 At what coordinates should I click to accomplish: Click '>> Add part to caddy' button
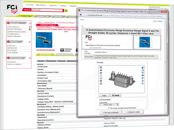[x=133, y=112]
